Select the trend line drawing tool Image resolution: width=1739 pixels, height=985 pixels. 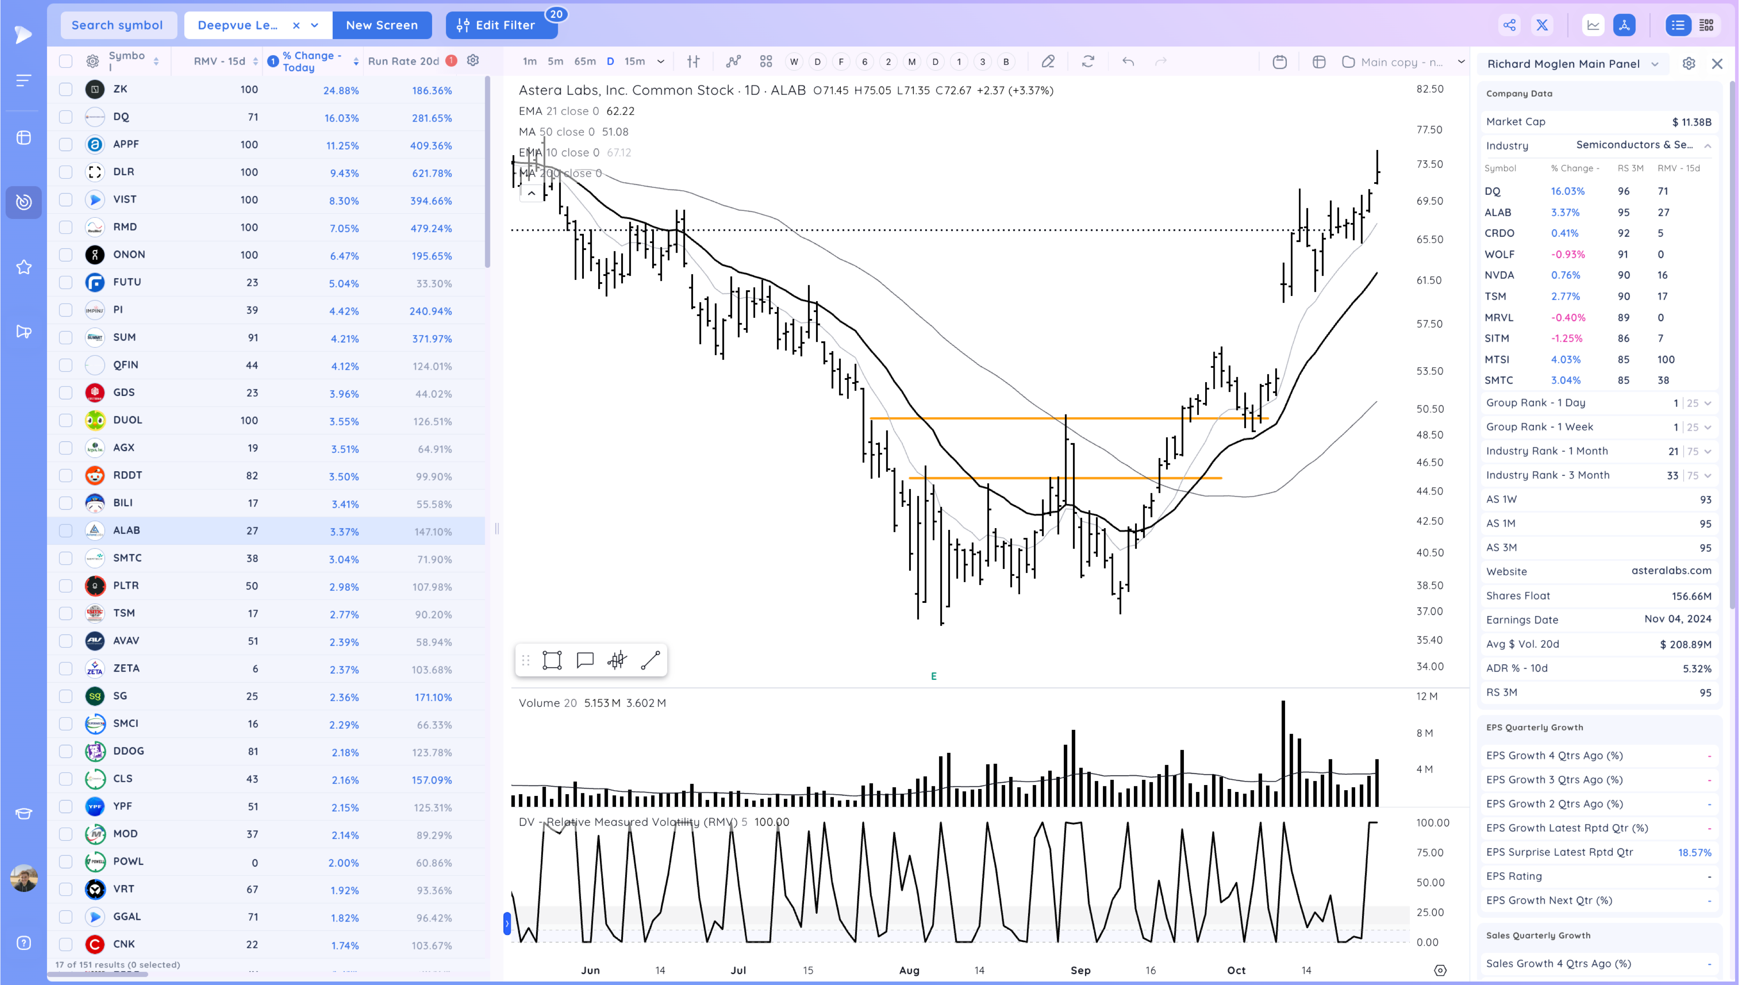pos(650,659)
